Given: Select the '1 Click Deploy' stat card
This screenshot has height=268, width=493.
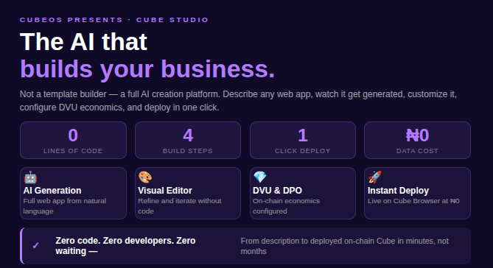Looking at the screenshot, I should pos(303,140).
